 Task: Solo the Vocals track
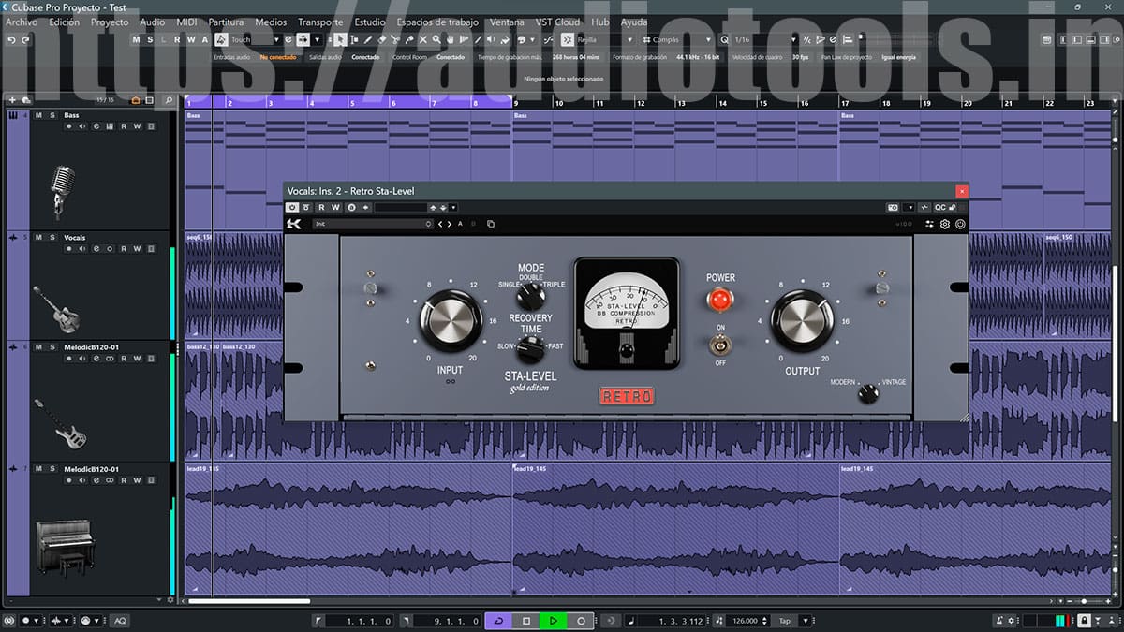coord(52,238)
